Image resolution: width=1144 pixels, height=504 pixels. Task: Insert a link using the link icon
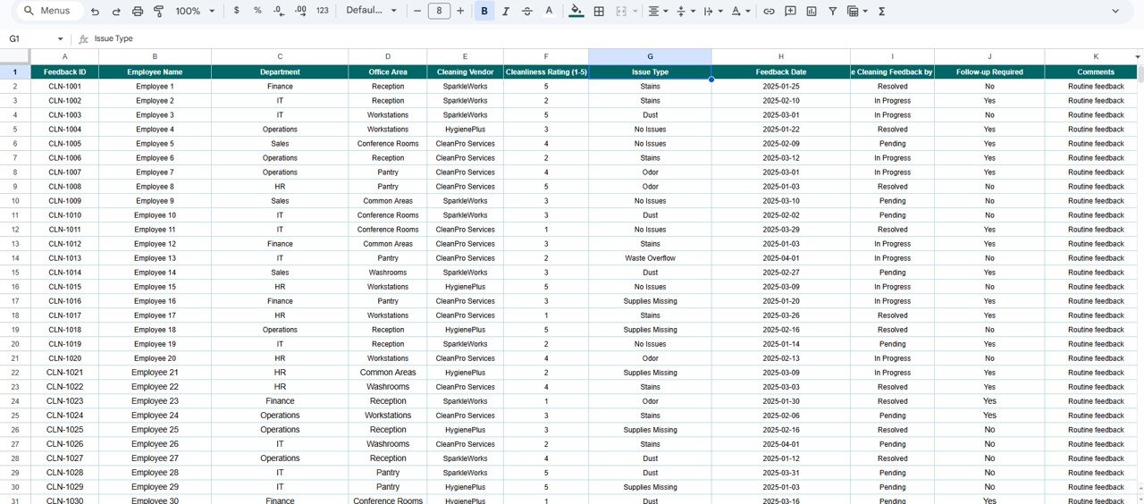(x=769, y=12)
